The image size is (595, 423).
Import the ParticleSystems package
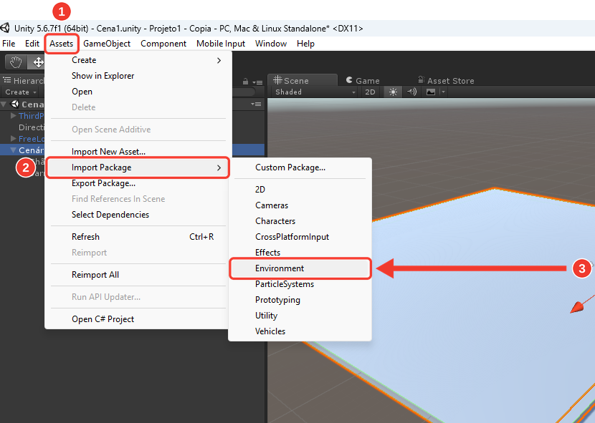pyautogui.click(x=300, y=284)
